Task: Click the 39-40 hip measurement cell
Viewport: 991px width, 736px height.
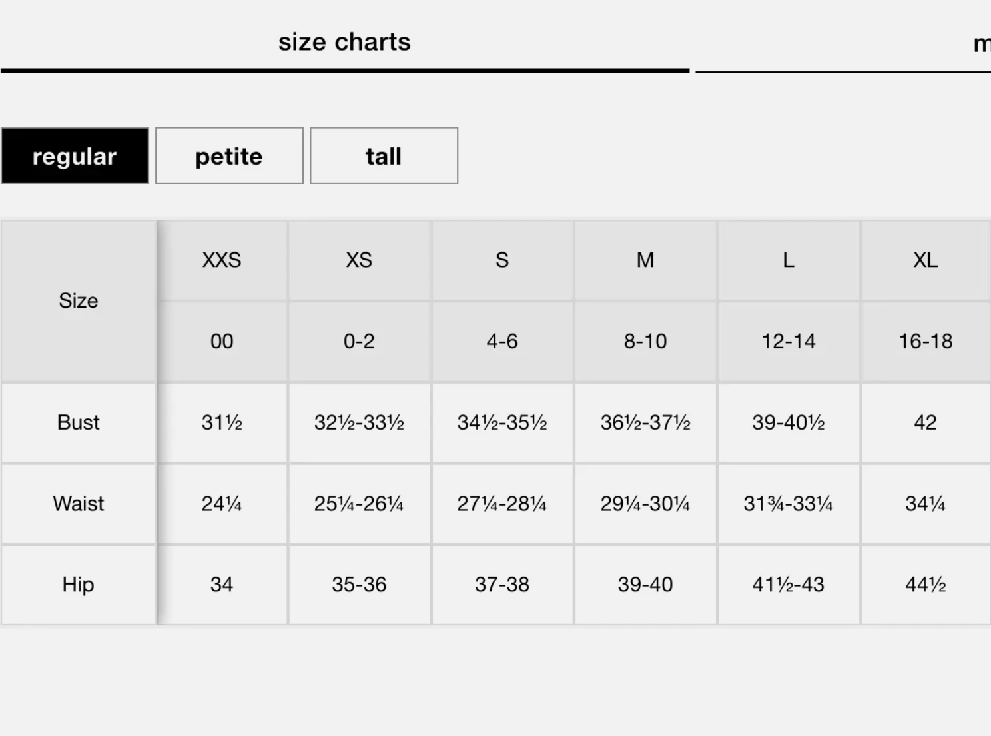Action: pos(645,585)
